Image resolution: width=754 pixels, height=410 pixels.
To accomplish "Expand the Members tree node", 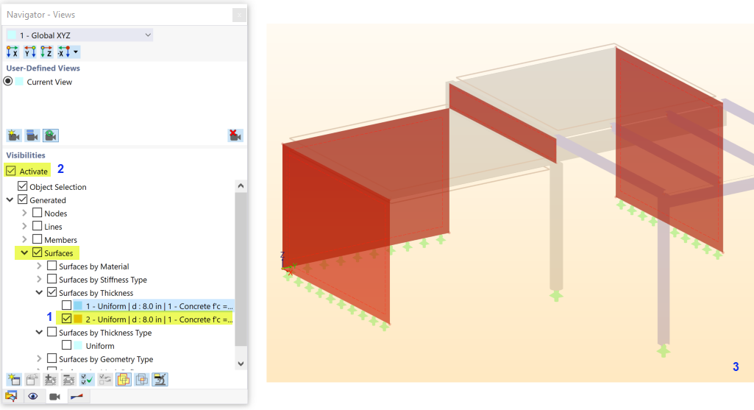I will pyautogui.click(x=24, y=239).
